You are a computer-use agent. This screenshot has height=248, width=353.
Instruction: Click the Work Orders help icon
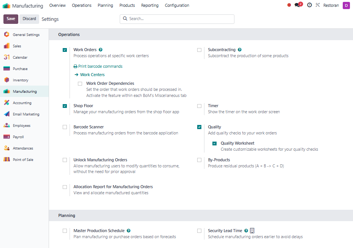point(100,50)
